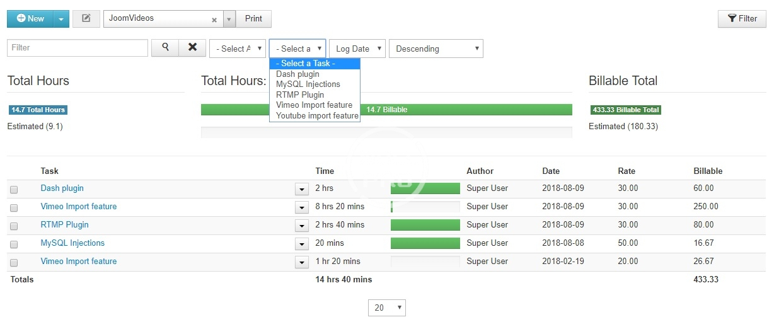
Task: Select MySQL Injections in the task dropdown list
Action: point(308,84)
